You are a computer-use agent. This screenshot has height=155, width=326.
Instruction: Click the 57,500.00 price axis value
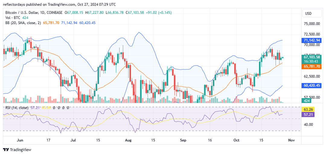(x=312, y=97)
